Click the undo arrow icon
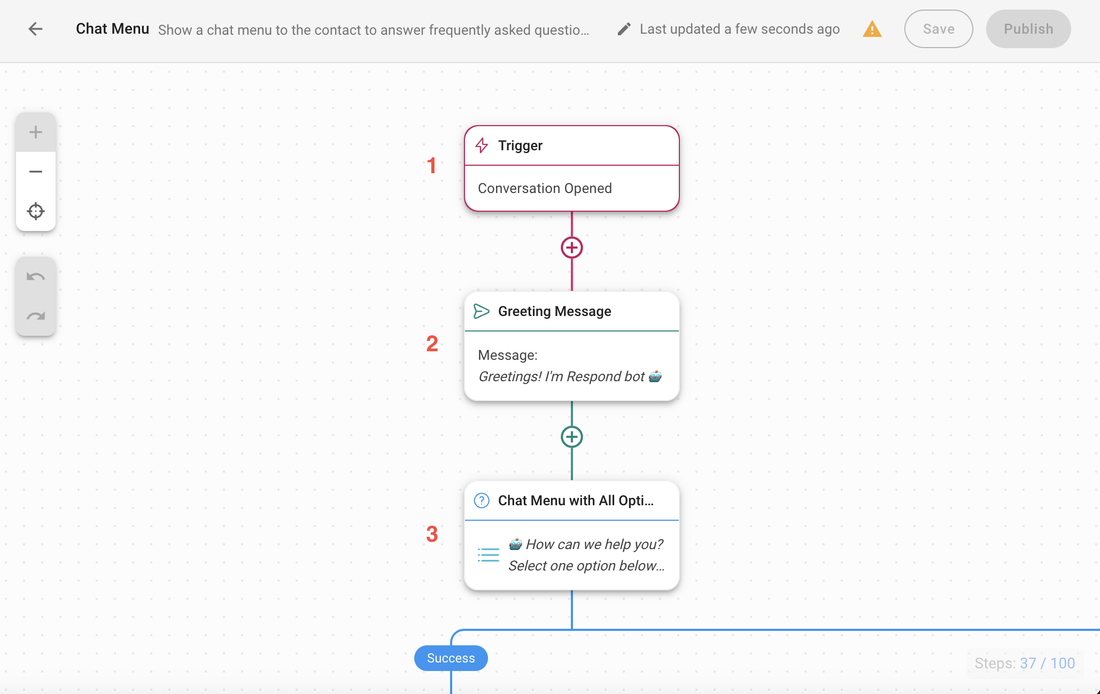This screenshot has height=694, width=1100. pyautogui.click(x=36, y=276)
